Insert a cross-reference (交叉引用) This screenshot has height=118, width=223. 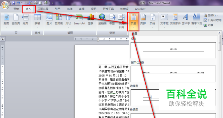pos(121,21)
